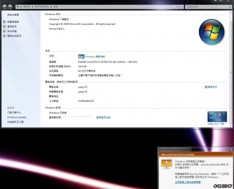Click the Forward arrow navigation button

click(10, 7)
